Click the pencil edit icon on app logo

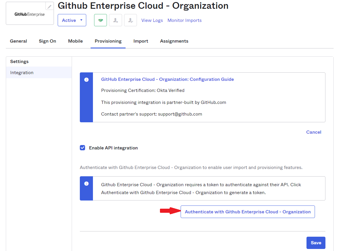(x=50, y=6)
